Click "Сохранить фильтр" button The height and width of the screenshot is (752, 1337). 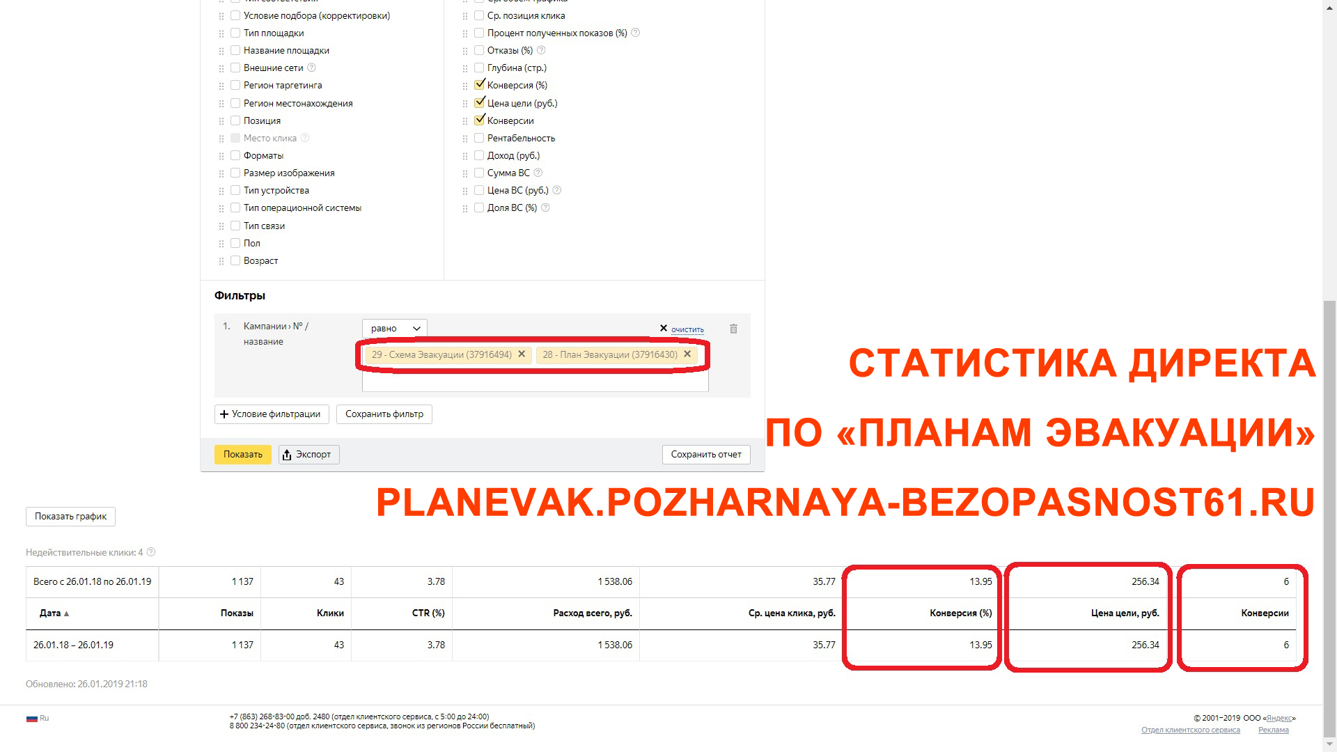pyautogui.click(x=384, y=414)
